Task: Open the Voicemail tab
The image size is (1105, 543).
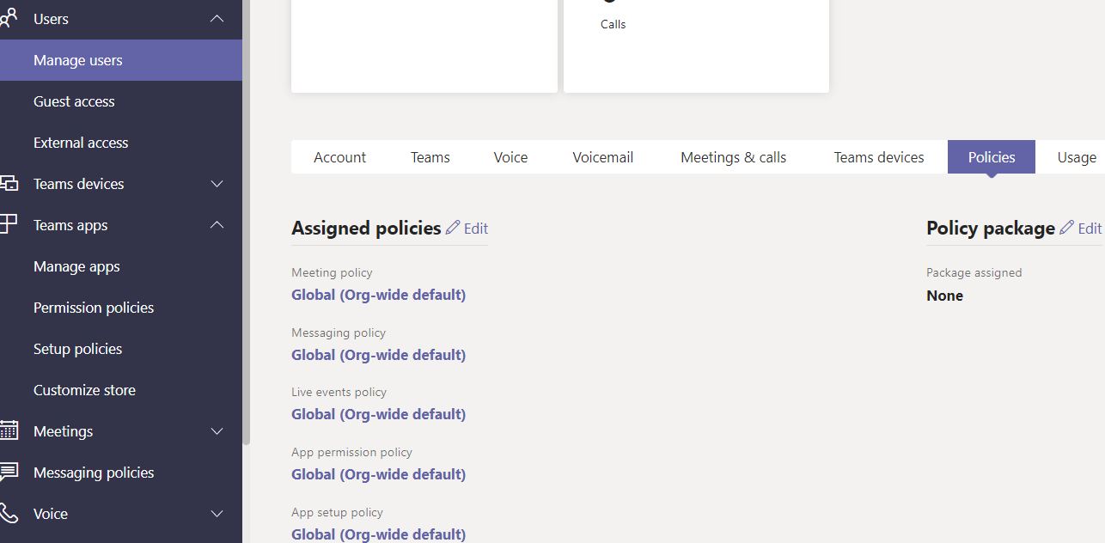Action: click(602, 157)
